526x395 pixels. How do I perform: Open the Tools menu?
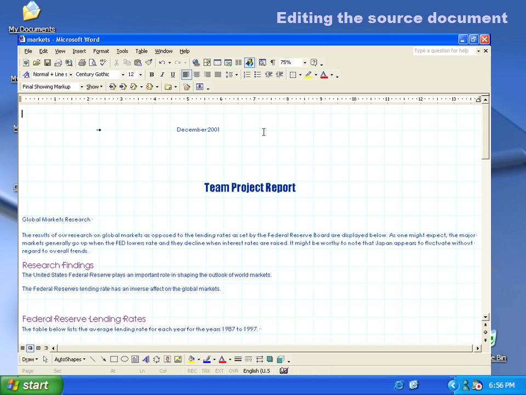pos(122,51)
